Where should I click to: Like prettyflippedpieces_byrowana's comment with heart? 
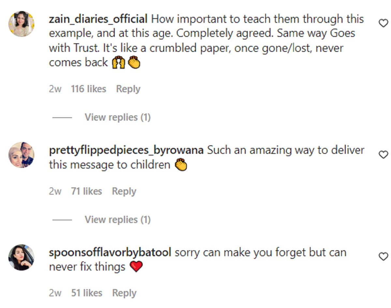384,154
